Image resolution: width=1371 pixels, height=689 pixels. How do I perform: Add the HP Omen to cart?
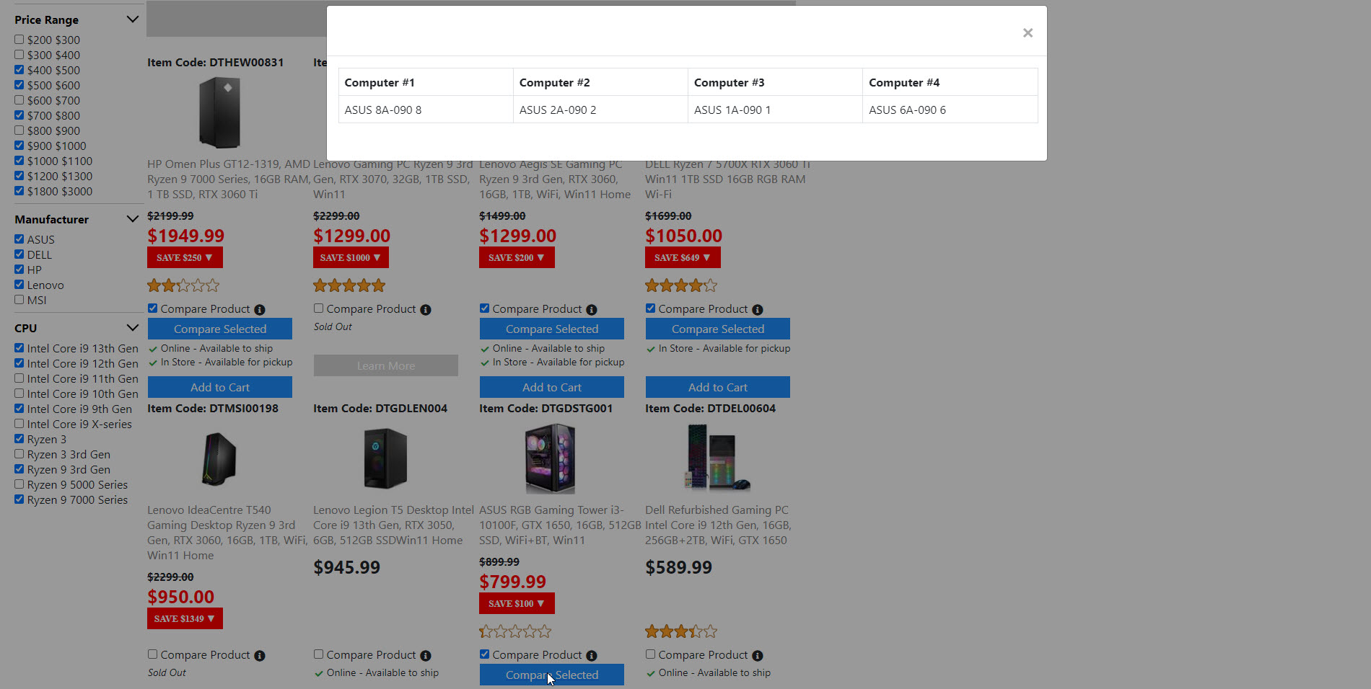click(x=220, y=387)
